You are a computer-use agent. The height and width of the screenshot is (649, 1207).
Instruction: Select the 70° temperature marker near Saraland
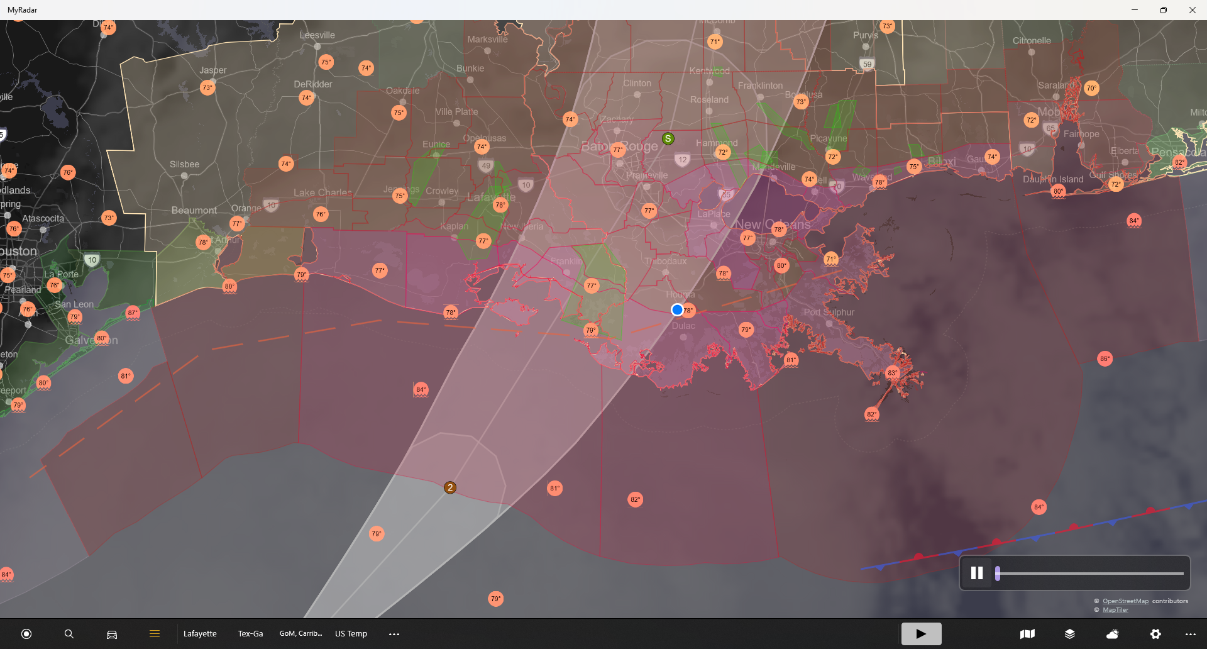(1092, 88)
